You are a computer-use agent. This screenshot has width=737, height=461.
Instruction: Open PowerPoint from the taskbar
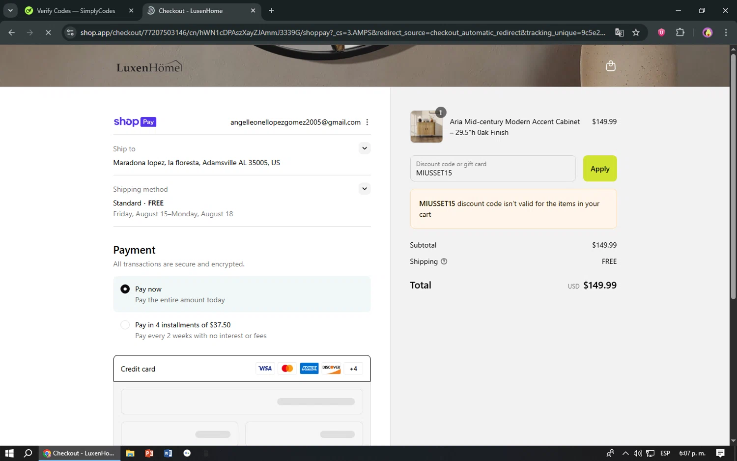149,453
